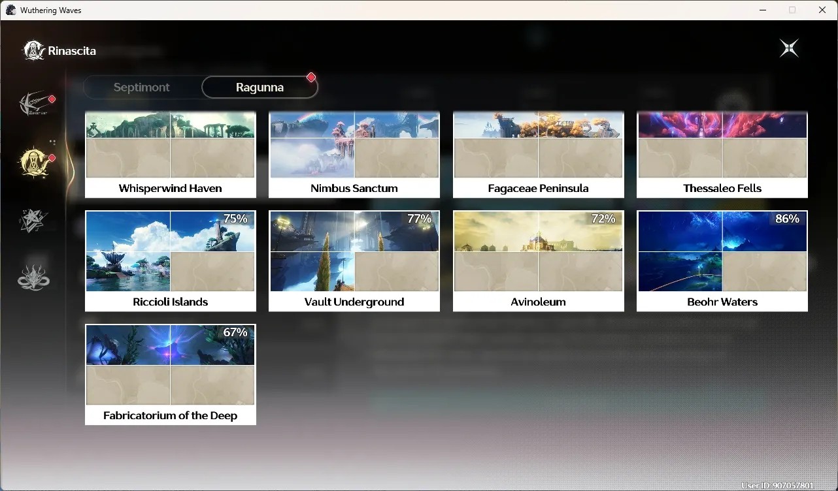Select the first sidebar emblem with streaking star
The height and width of the screenshot is (491, 838).
pyautogui.click(x=34, y=104)
